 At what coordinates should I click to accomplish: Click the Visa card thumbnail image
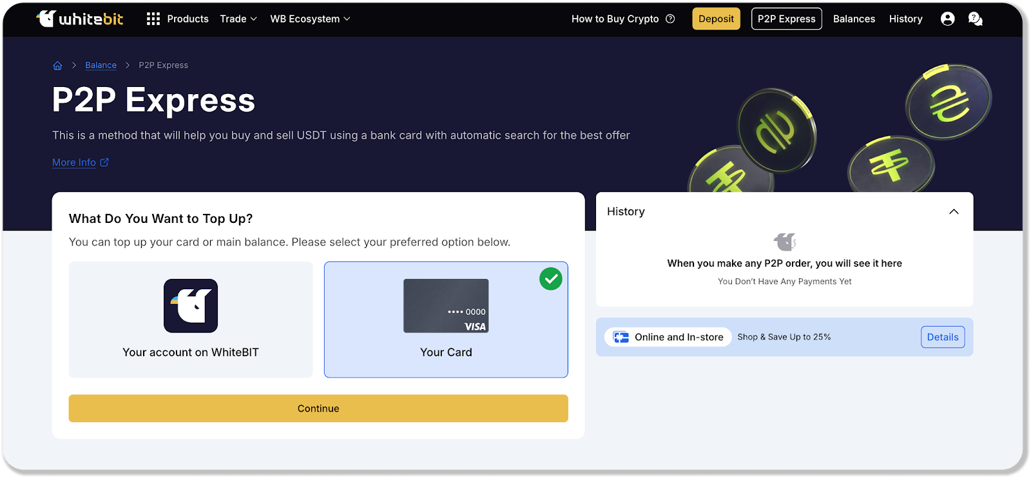(x=446, y=306)
